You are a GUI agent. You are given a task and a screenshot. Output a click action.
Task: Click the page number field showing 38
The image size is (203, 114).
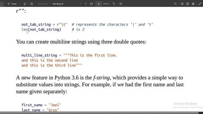(99, 4)
